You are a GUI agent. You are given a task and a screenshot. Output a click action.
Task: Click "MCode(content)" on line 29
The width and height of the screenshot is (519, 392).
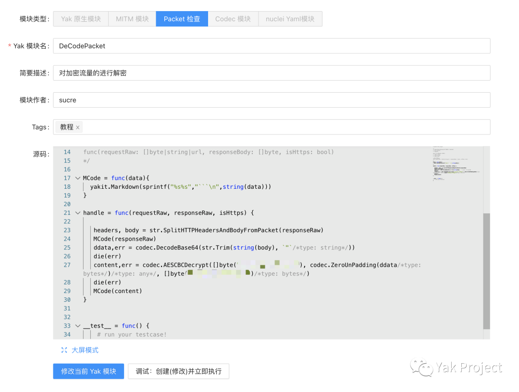(118, 291)
